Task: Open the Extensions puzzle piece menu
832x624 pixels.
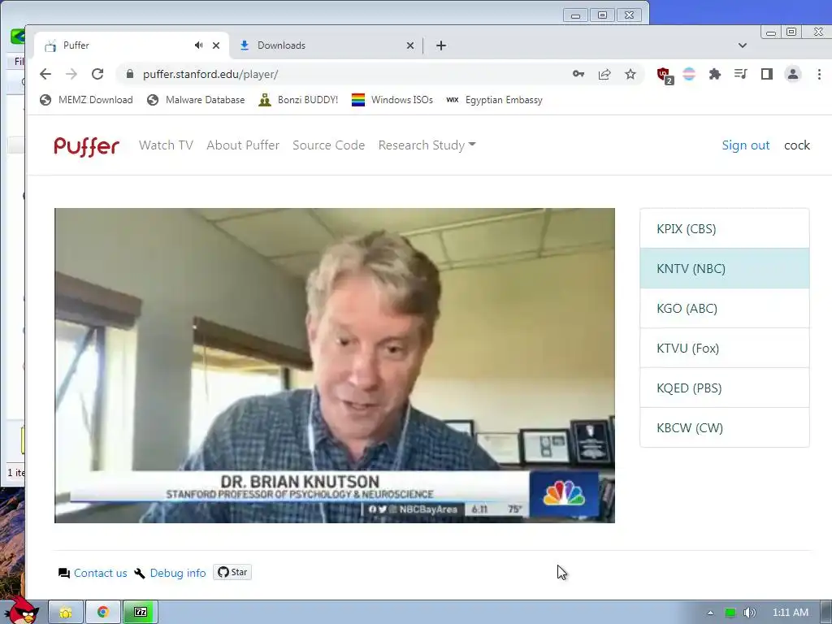Action: [x=715, y=74]
